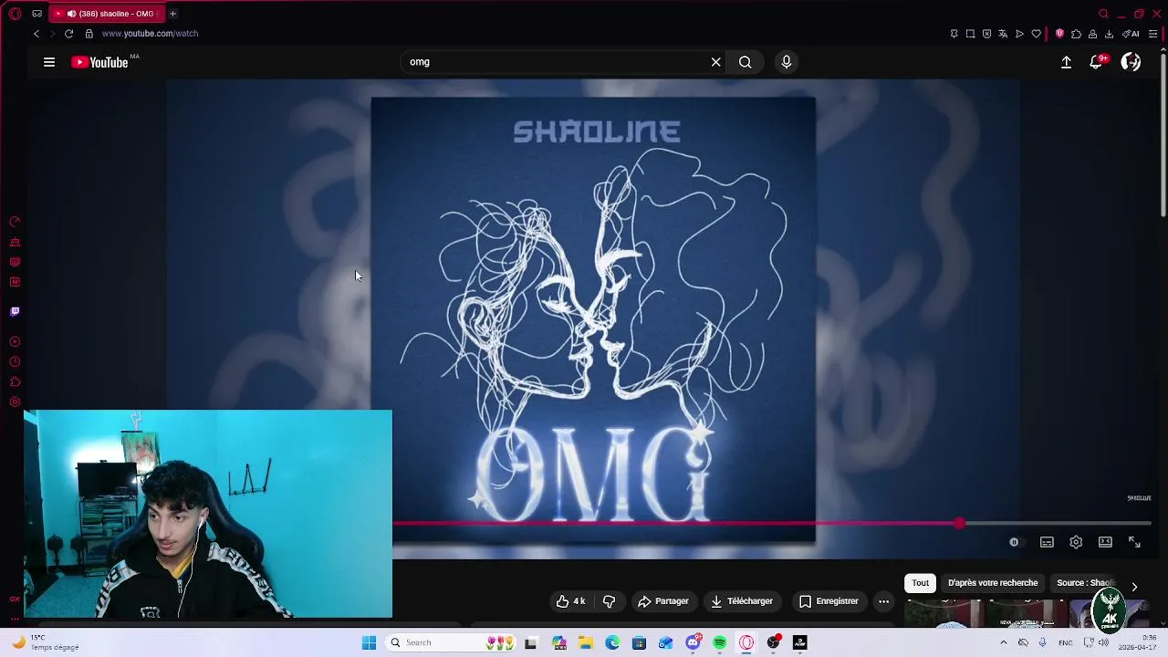The height and width of the screenshot is (657, 1168).
Task: Open Spotify from the taskbar
Action: click(x=720, y=643)
